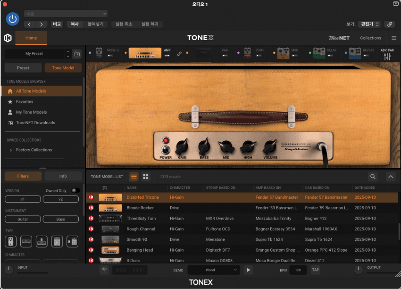Click the 붙여넣기 paste button
401x289 pixels.
(96, 24)
